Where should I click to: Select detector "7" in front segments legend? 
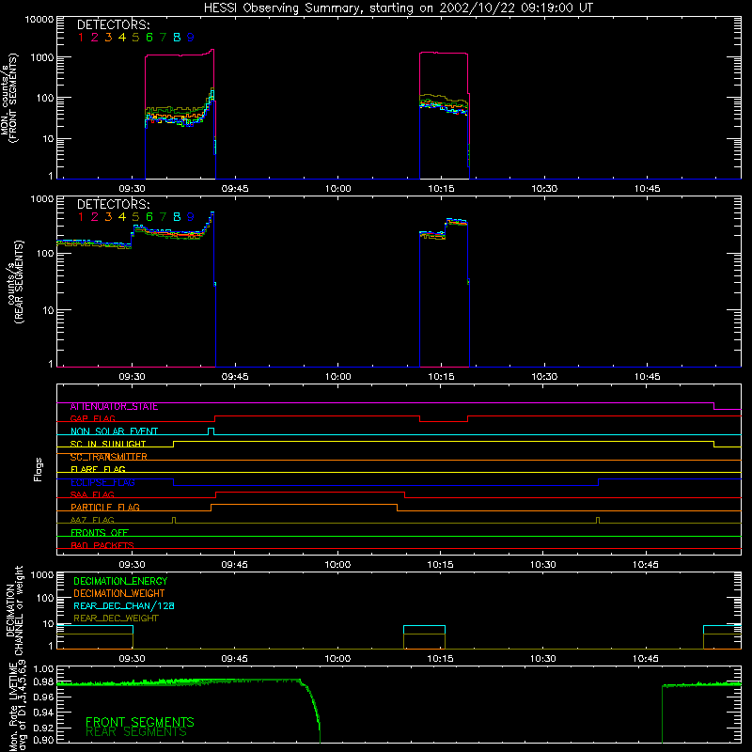pyautogui.click(x=163, y=38)
